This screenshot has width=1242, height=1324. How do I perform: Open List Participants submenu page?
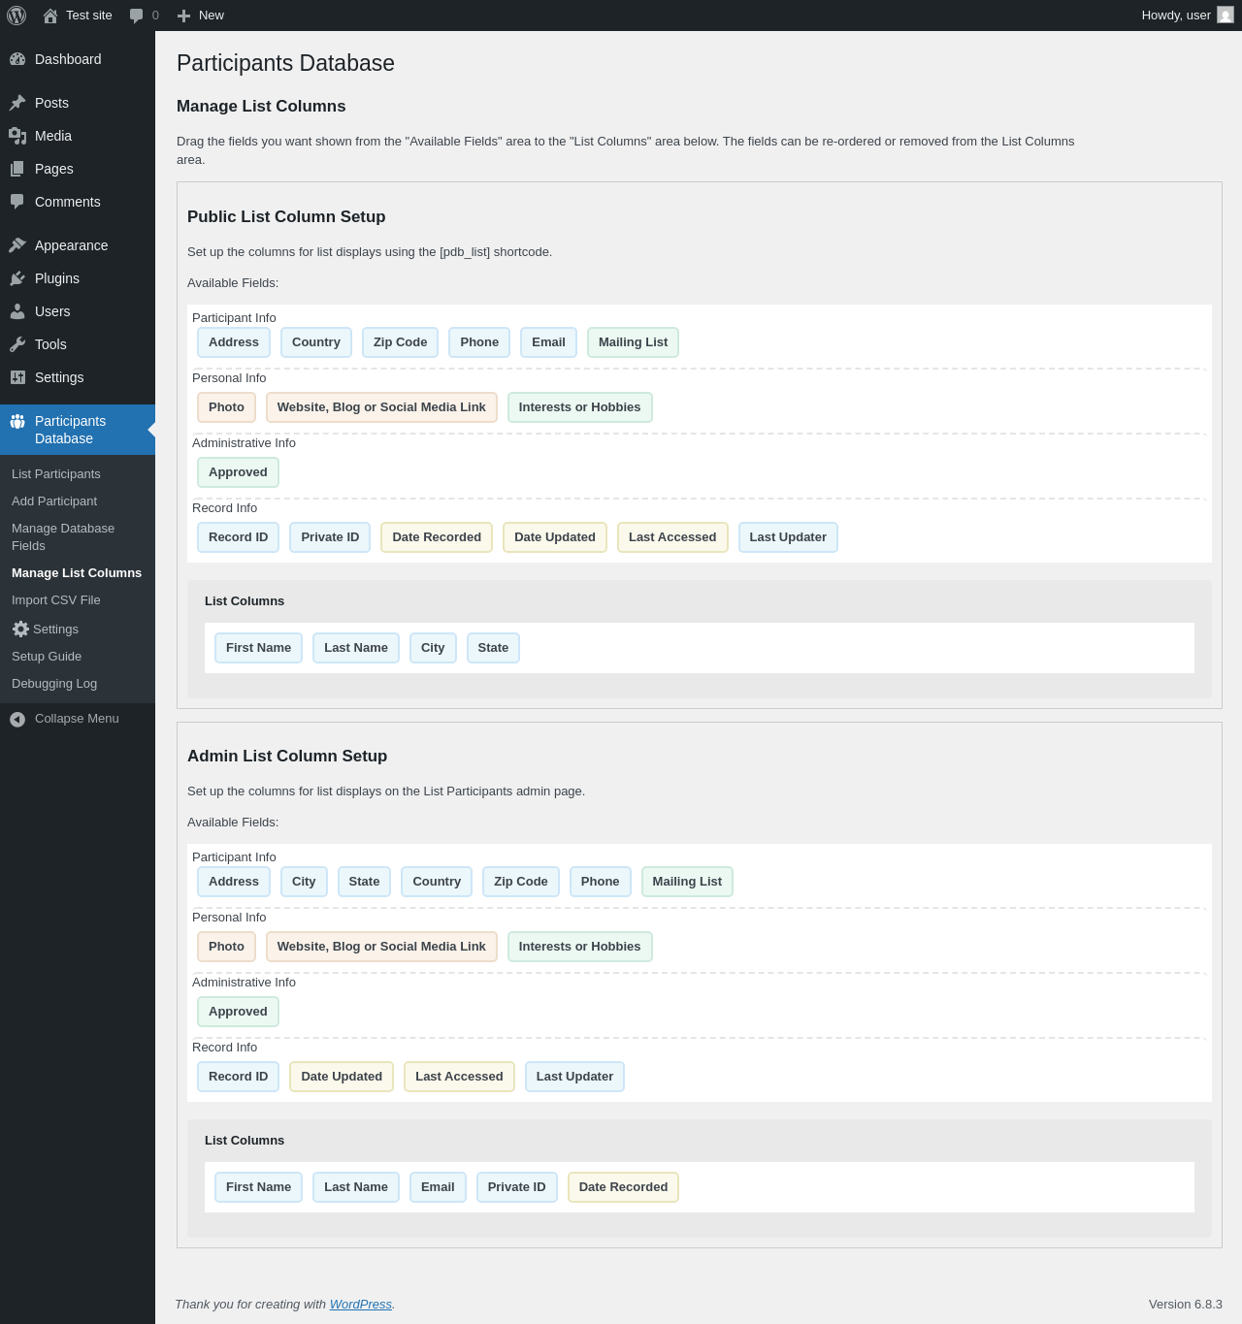[x=56, y=474]
